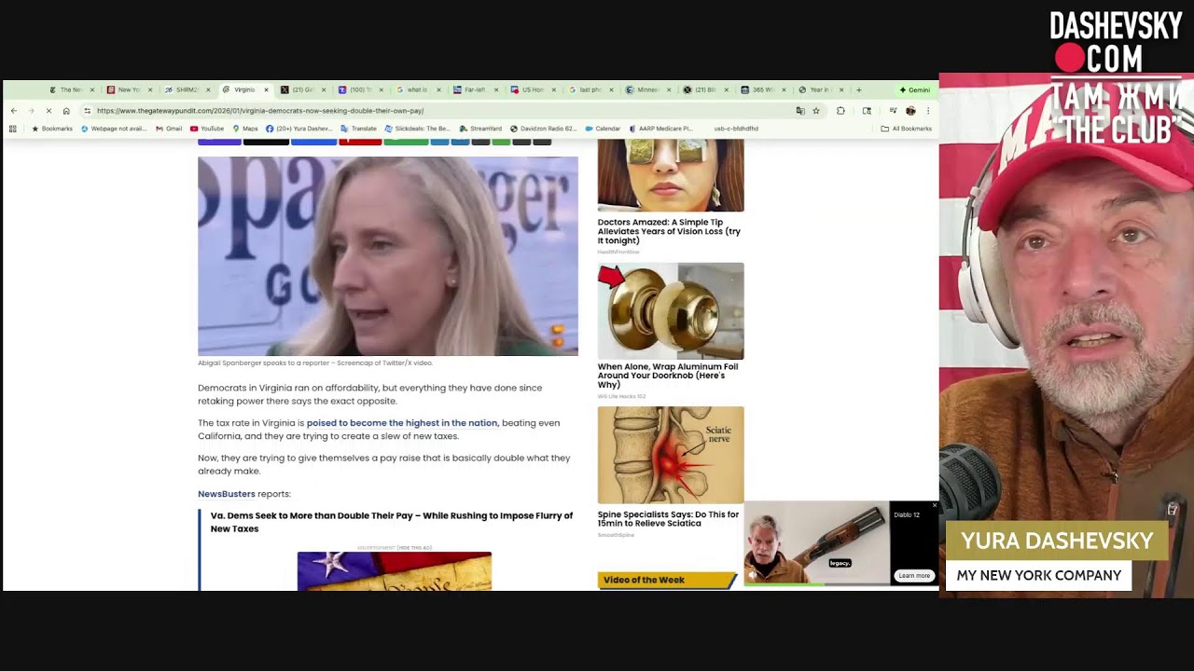The image size is (1194, 671).
Task: Click the Gemini button
Action: [915, 90]
